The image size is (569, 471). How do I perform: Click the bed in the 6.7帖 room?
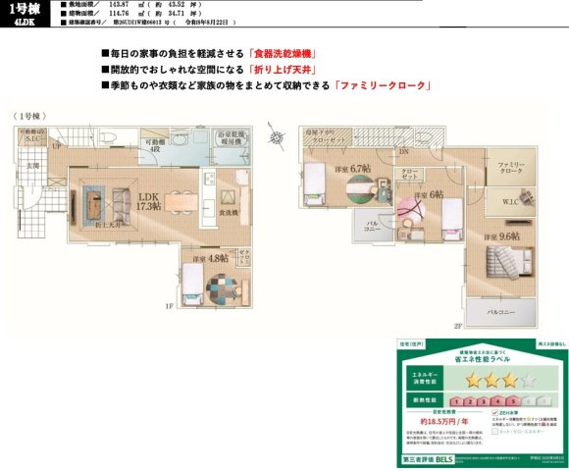tap(314, 183)
